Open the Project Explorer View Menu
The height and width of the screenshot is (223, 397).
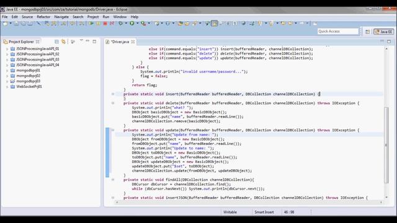click(x=81, y=41)
